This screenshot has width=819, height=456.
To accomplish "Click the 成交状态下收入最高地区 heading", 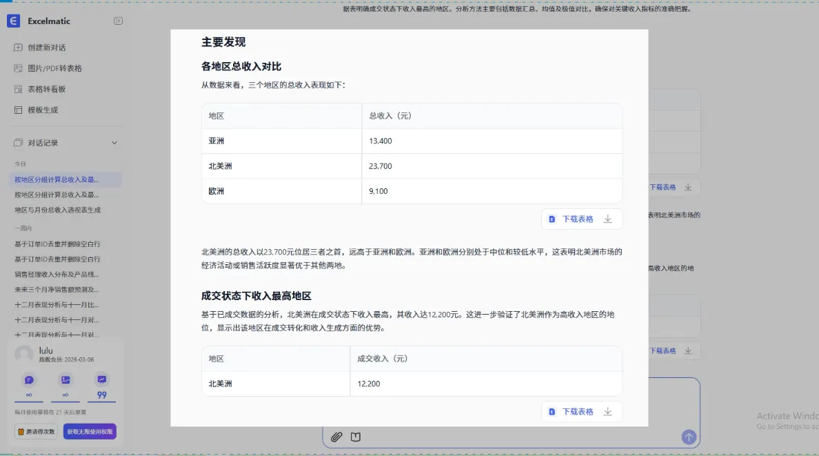I will click(256, 296).
